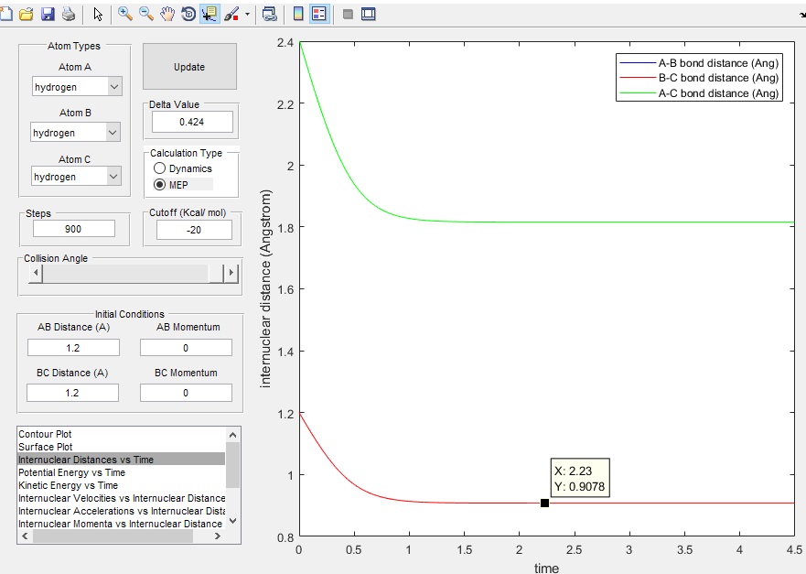Insert a colorbar

pos(298,14)
